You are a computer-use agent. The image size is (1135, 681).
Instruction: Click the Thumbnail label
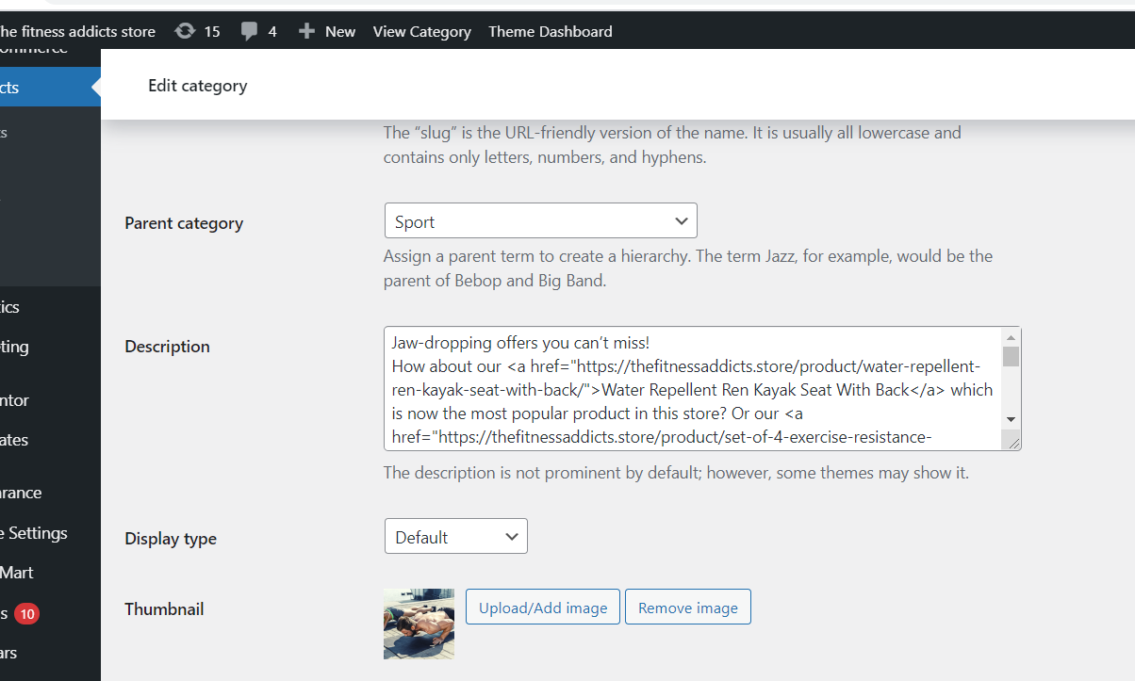click(164, 609)
